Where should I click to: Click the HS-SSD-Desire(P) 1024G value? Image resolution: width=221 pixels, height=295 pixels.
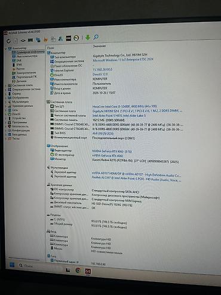tap(112, 204)
